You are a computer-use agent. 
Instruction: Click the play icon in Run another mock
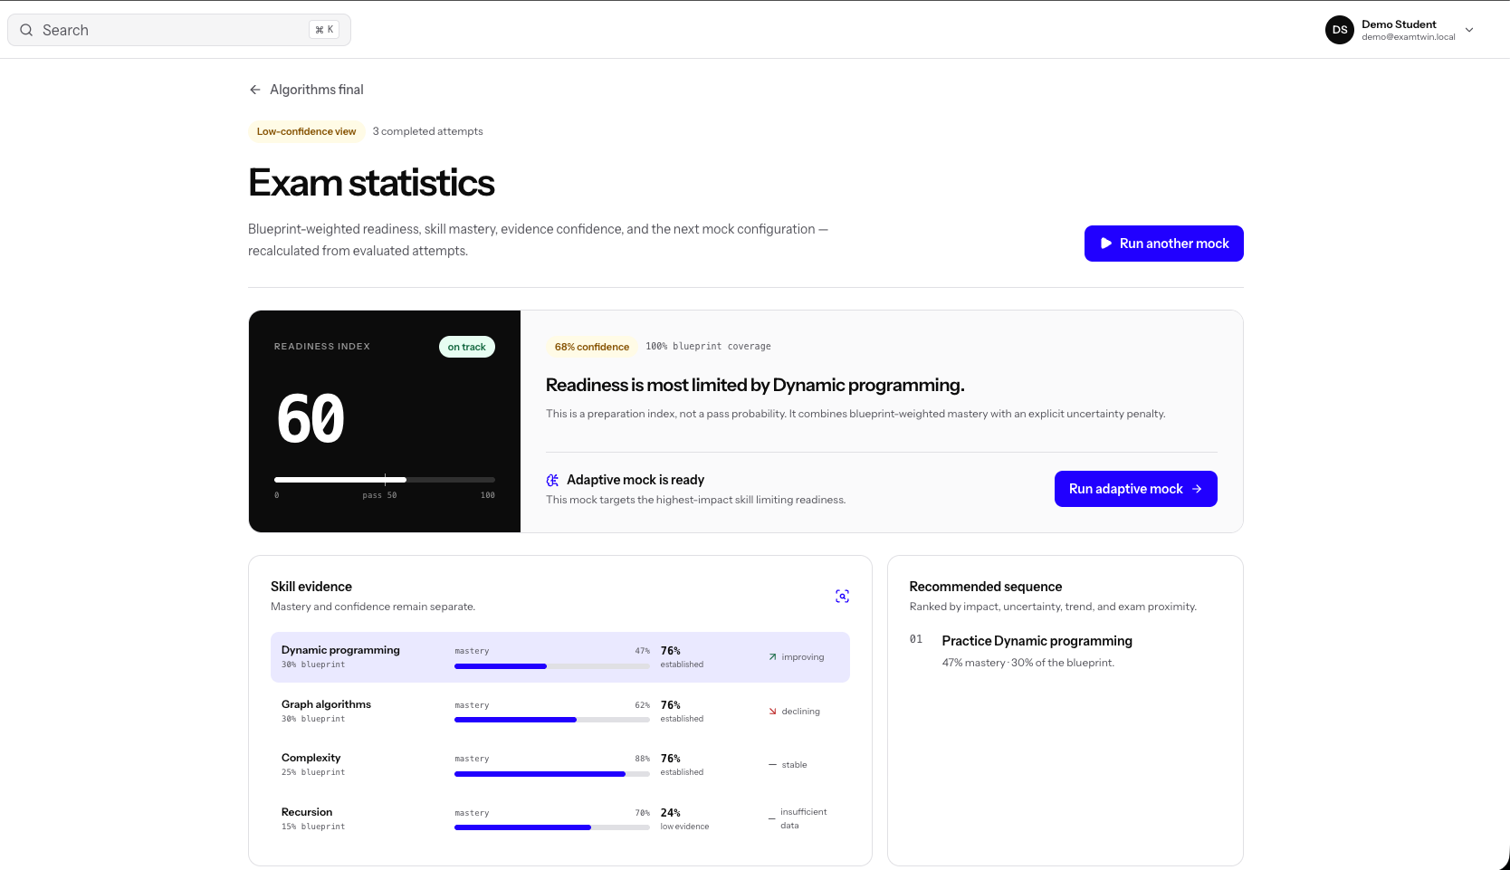coord(1105,244)
